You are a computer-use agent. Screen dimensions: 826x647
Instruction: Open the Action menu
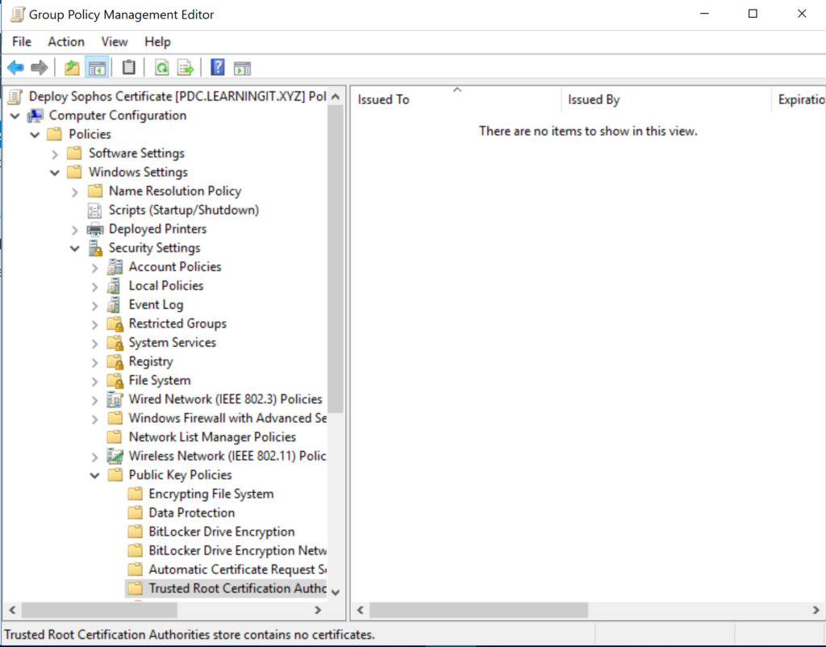coord(66,42)
